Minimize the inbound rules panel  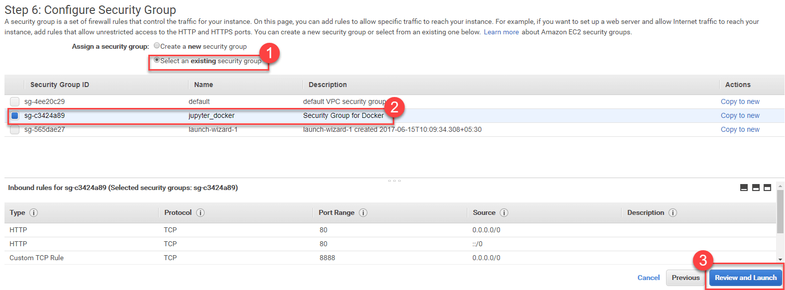[x=744, y=188]
